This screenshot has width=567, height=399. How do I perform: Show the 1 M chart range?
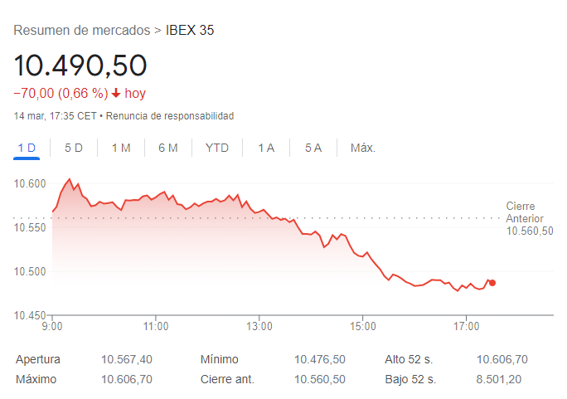pos(121,148)
